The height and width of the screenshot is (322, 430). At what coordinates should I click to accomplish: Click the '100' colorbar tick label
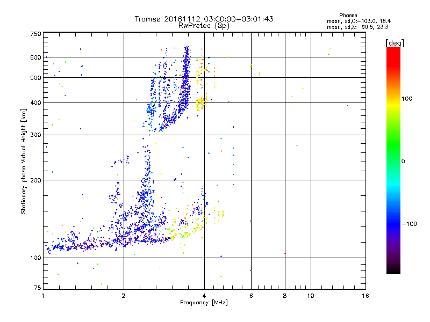(407, 99)
